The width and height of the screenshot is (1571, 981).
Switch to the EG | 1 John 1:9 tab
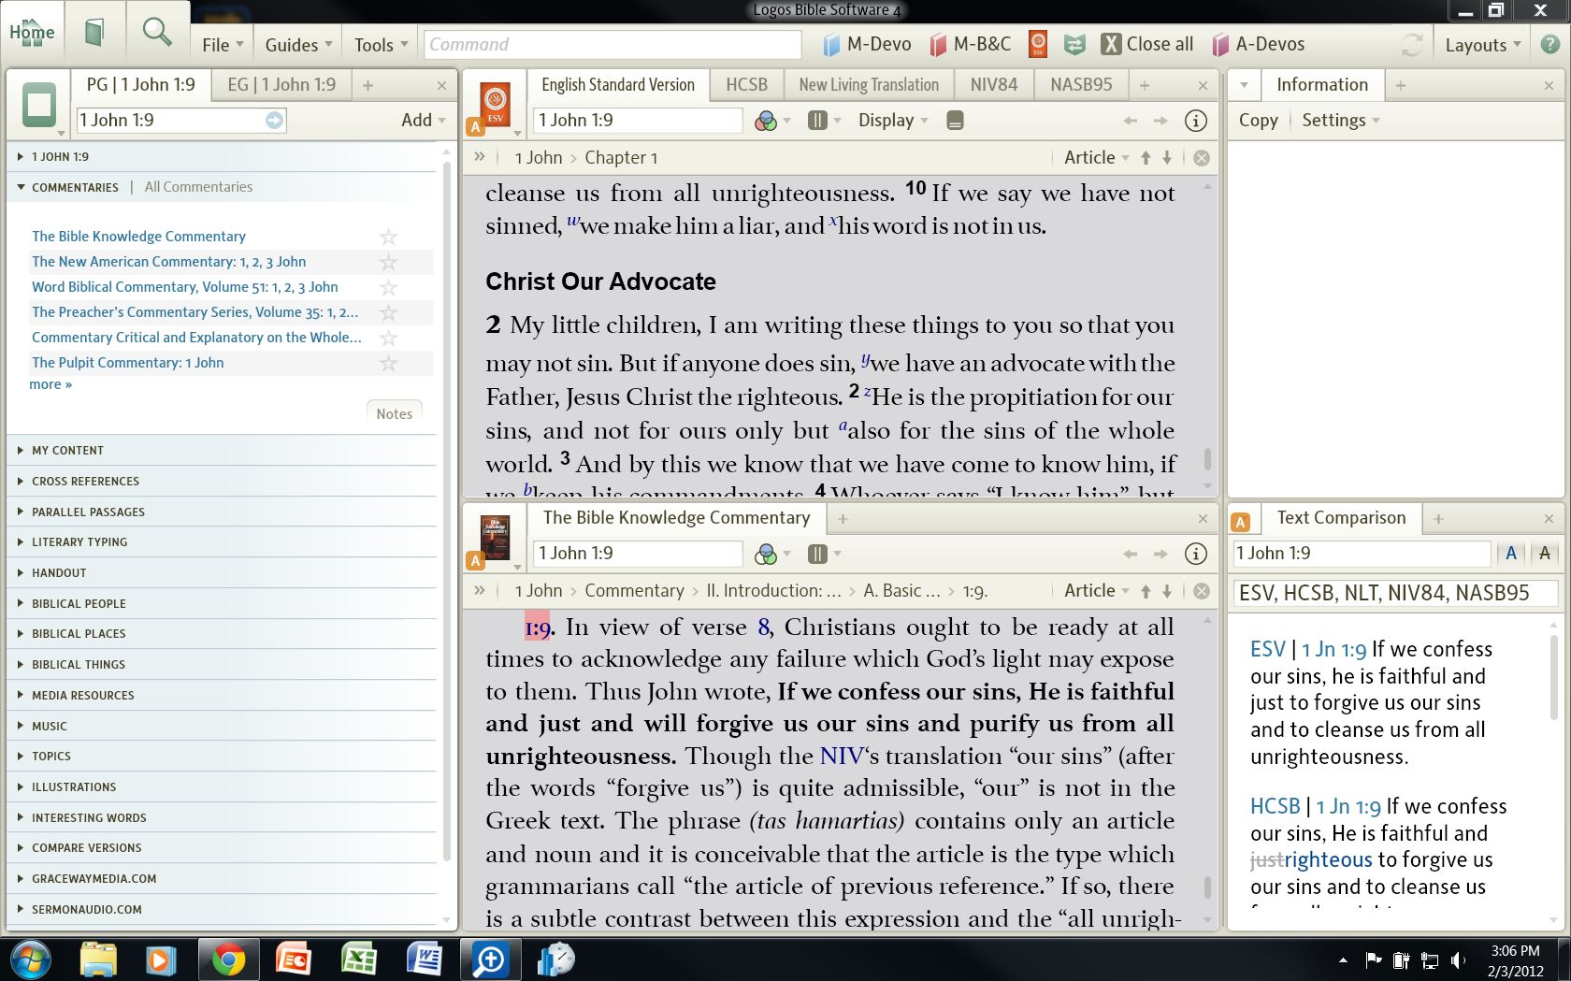click(281, 85)
